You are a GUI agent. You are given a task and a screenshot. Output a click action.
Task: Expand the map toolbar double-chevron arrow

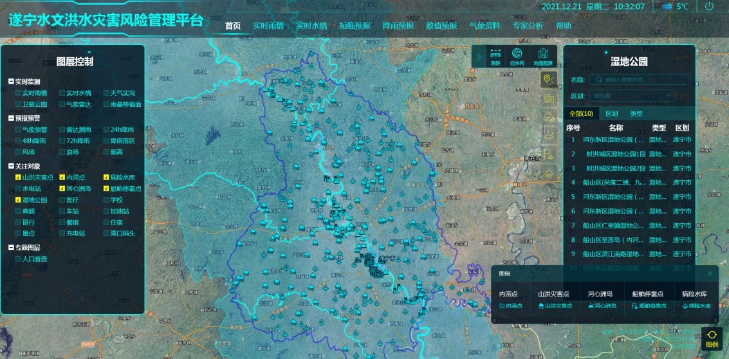pos(478,57)
